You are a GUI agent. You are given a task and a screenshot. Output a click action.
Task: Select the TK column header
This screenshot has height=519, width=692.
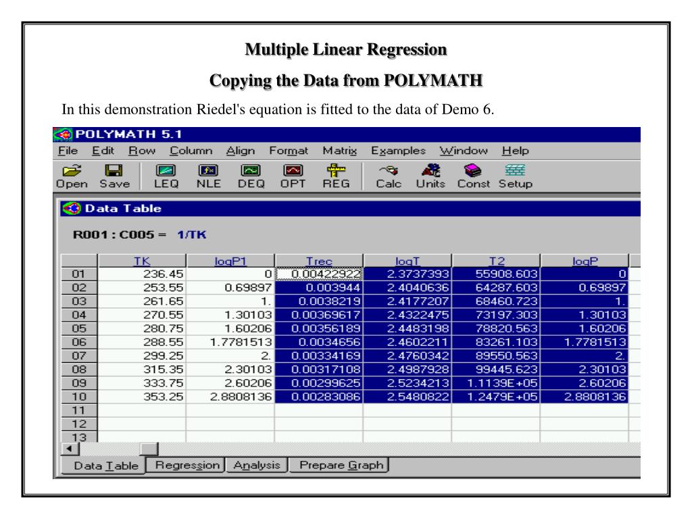[142, 261]
